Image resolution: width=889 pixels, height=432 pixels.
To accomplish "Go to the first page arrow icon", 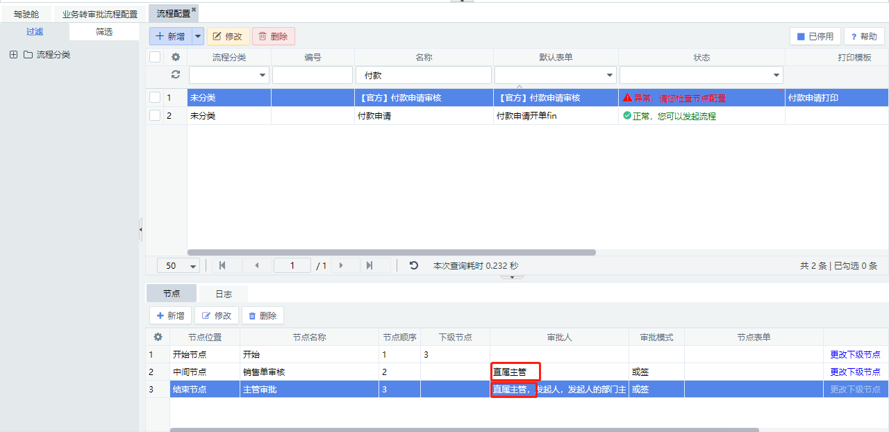I will click(222, 265).
